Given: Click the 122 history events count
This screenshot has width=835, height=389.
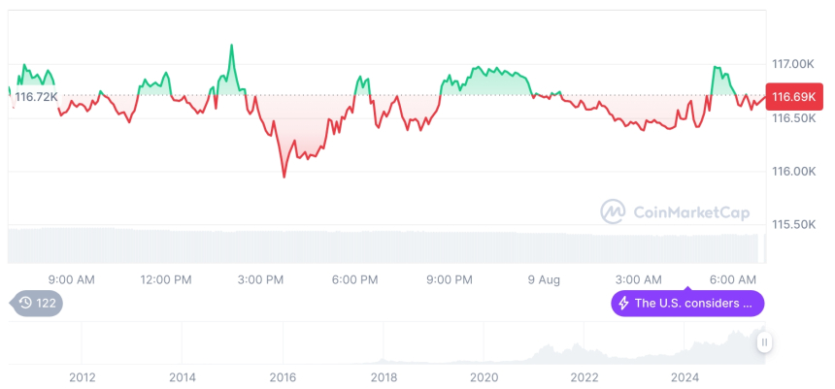Looking at the screenshot, I should tap(47, 304).
